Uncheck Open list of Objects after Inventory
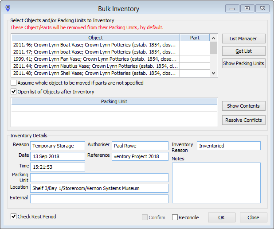The image size is (274, 229). 13,92
